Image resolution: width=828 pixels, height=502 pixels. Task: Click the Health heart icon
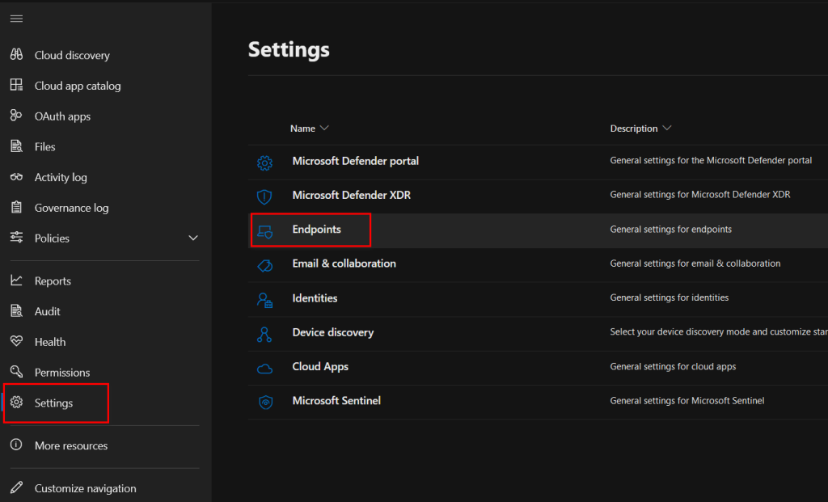(16, 342)
